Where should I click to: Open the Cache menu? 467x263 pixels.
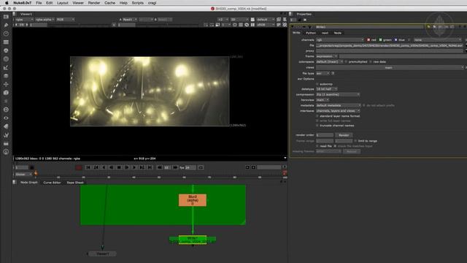tap(109, 3)
